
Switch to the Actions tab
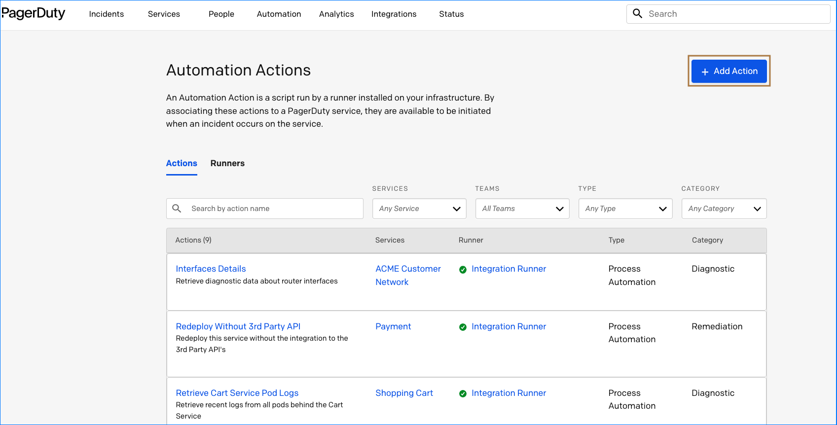click(x=182, y=163)
